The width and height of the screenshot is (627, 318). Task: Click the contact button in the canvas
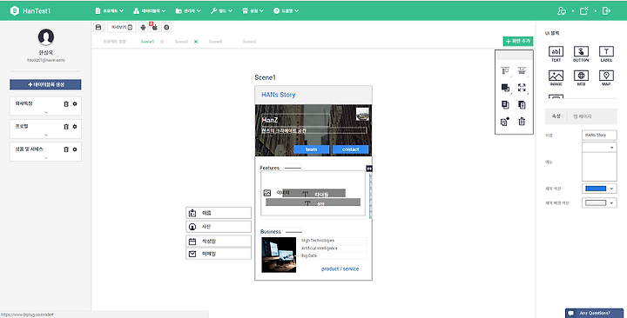pyautogui.click(x=350, y=149)
